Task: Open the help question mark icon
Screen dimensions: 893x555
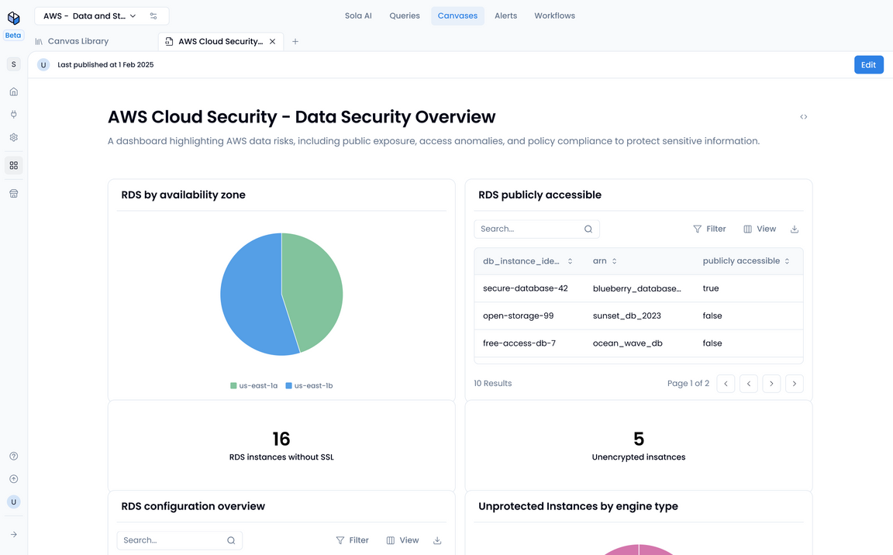Action: (14, 456)
